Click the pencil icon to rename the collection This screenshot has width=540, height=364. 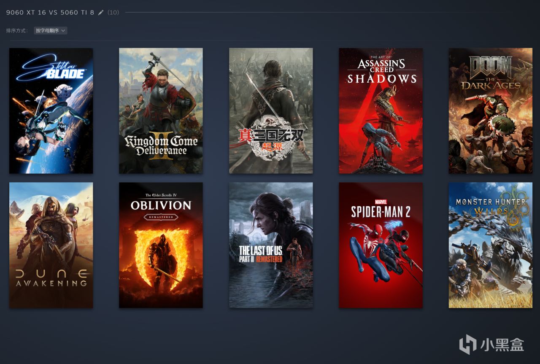click(101, 13)
